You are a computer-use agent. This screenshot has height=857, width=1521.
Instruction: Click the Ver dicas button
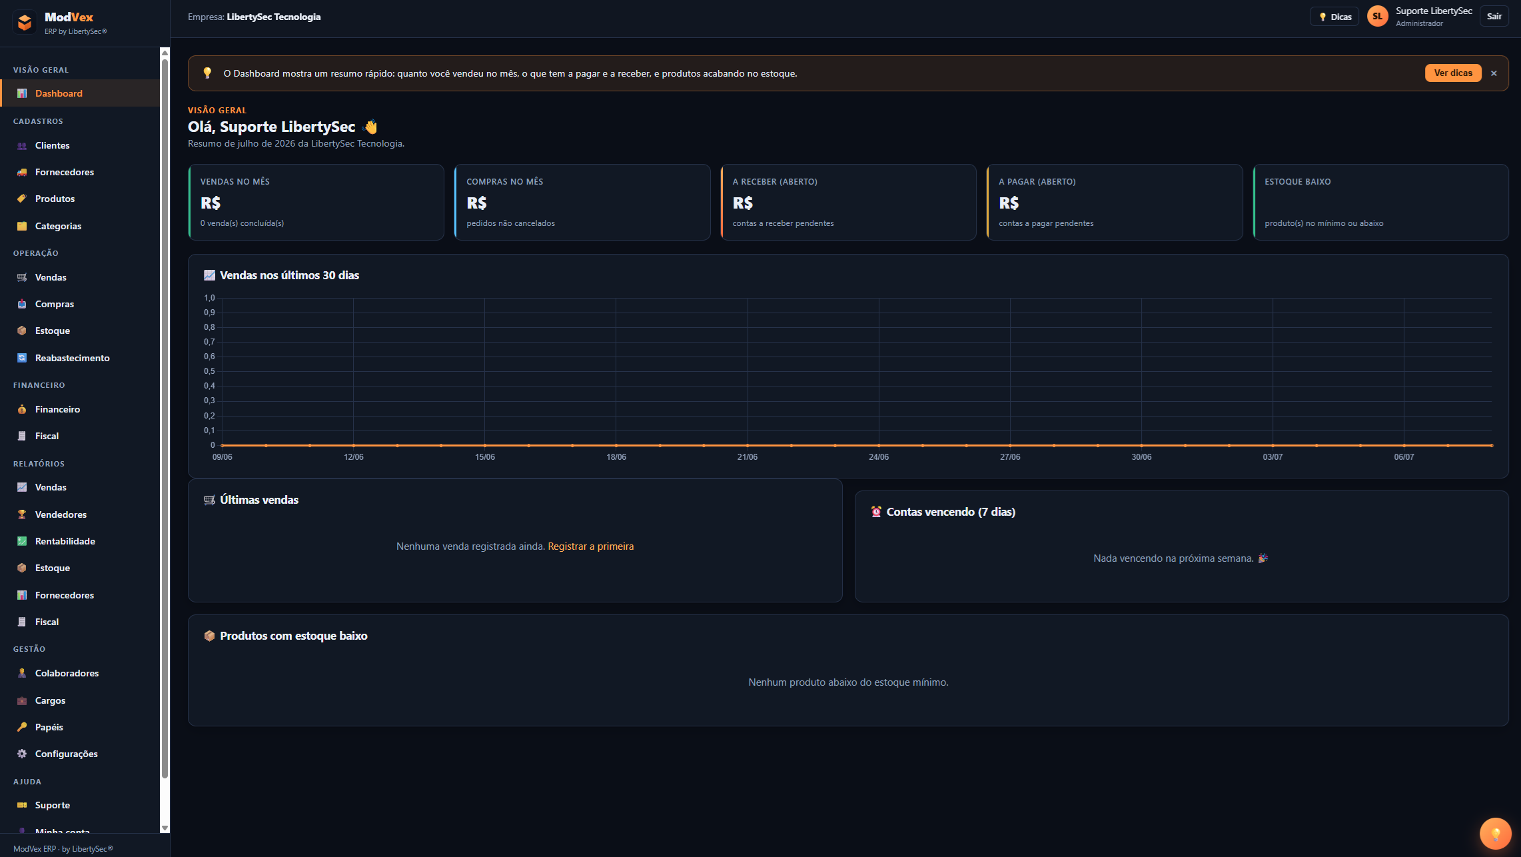[x=1453, y=73]
